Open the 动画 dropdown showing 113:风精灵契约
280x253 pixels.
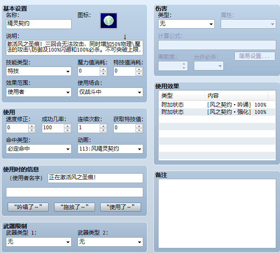click(110, 149)
